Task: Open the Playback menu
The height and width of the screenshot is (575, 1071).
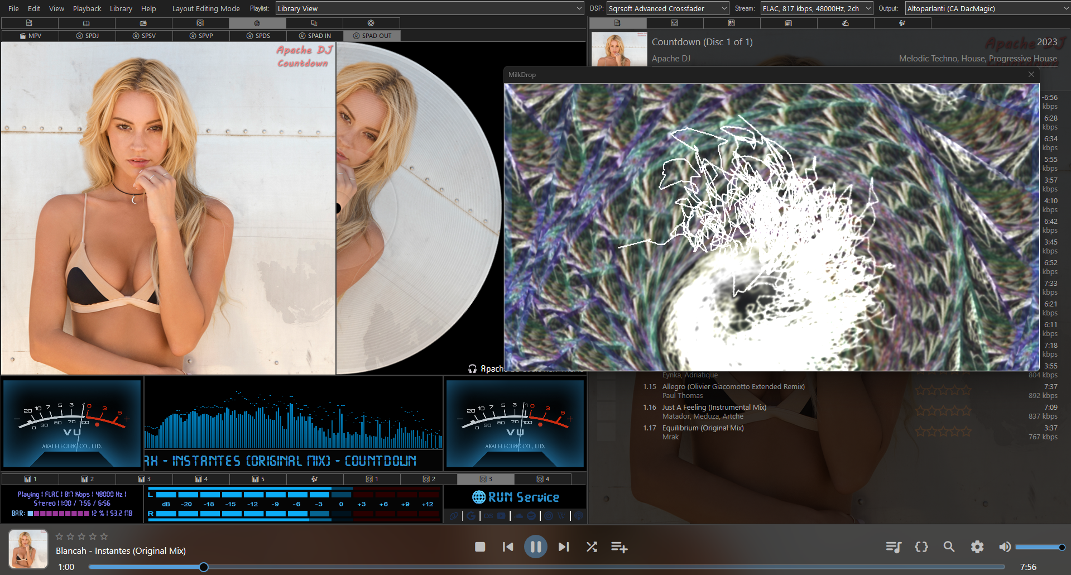Action: coord(87,8)
